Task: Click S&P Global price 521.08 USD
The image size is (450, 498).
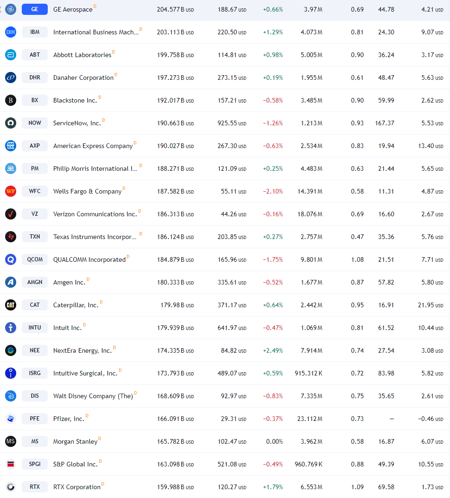Action: (232, 464)
